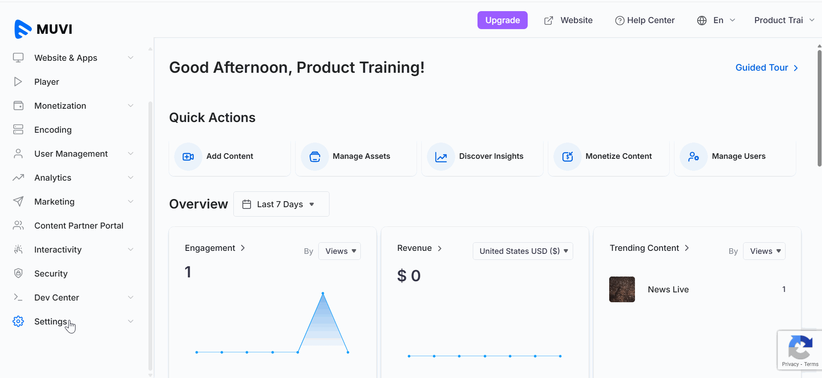Image resolution: width=822 pixels, height=378 pixels.
Task: Click the purple Upgrade button
Action: 502,20
